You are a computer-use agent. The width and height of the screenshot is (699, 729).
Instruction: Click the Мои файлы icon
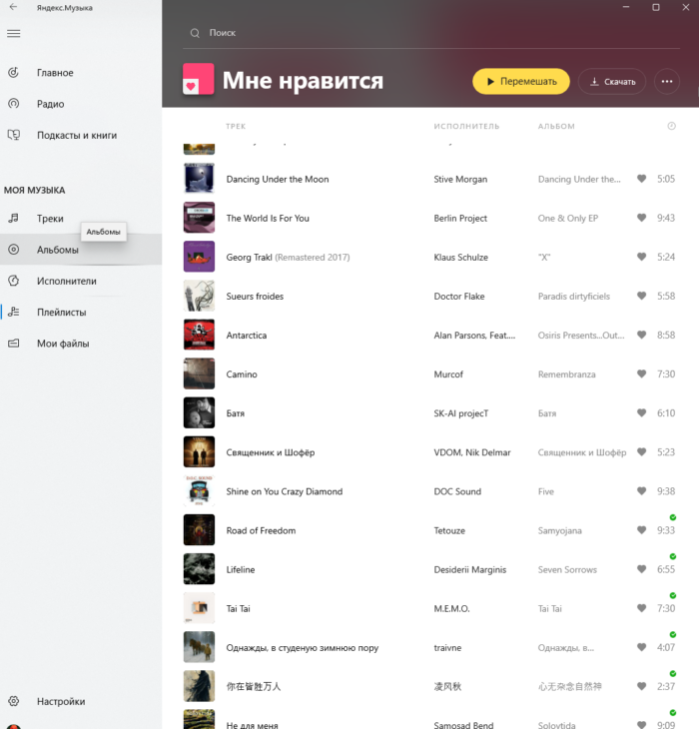tap(13, 344)
